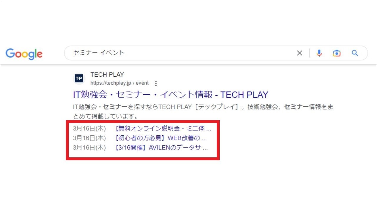The width and height of the screenshot is (377, 212).
Task: Click the 3月16日(木) date beside 無料オンライン説明会
Action: tap(89, 128)
